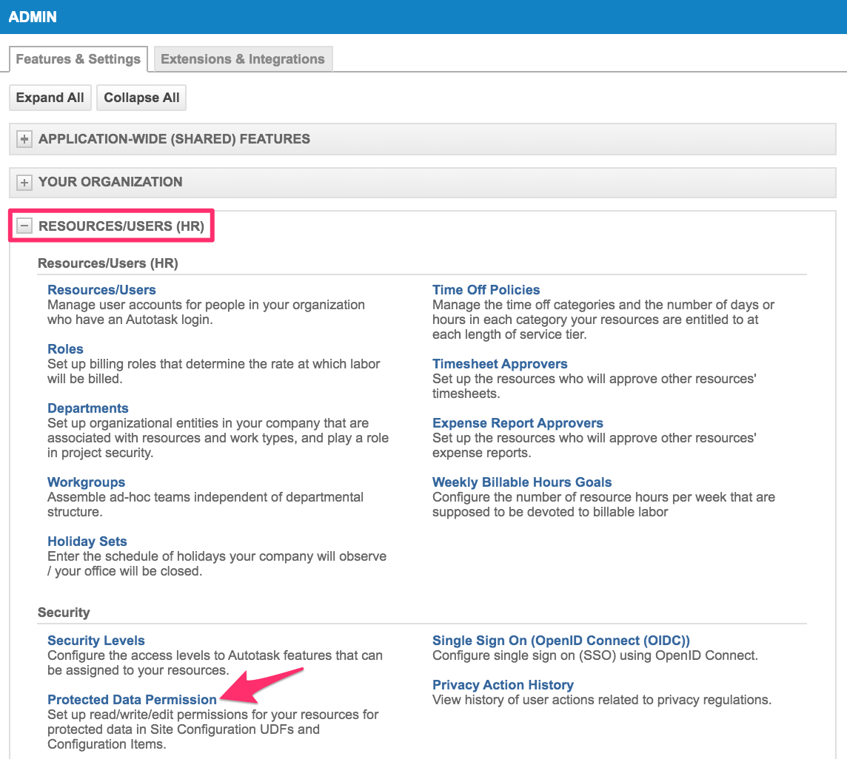847x759 pixels.
Task: Open Holiday Sets configuration
Action: [x=87, y=542]
